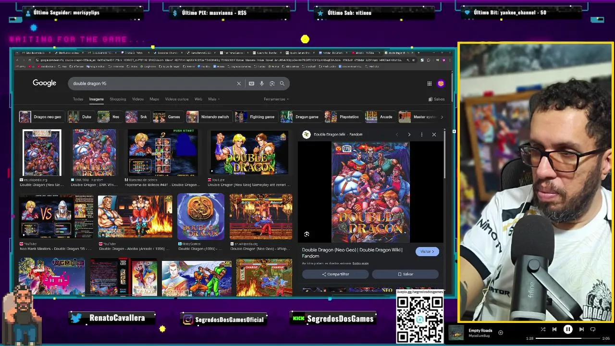Open the Empty Roads album cover

(x=456, y=332)
